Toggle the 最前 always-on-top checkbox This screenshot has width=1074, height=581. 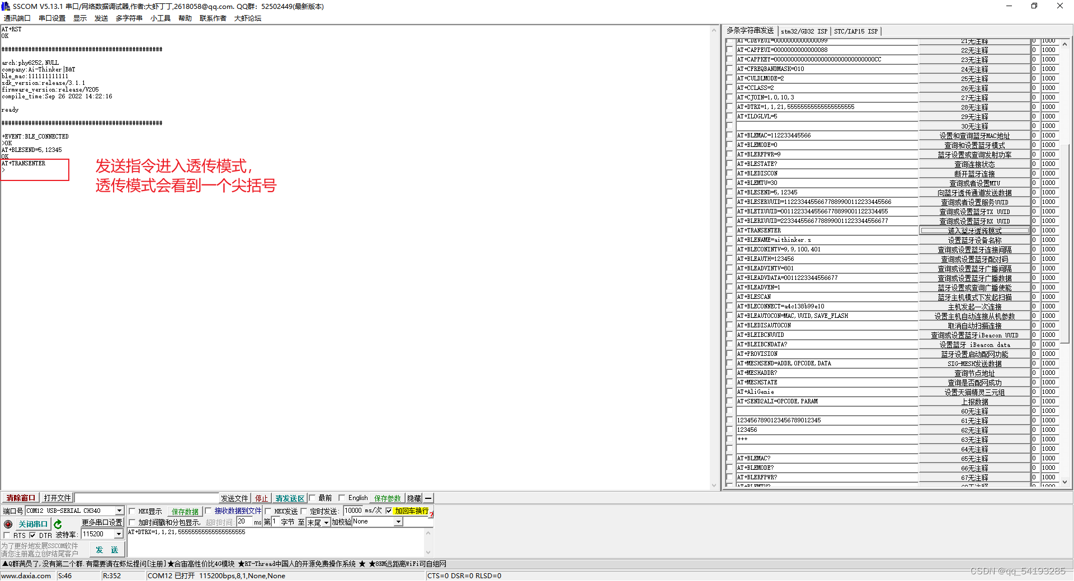pos(312,498)
